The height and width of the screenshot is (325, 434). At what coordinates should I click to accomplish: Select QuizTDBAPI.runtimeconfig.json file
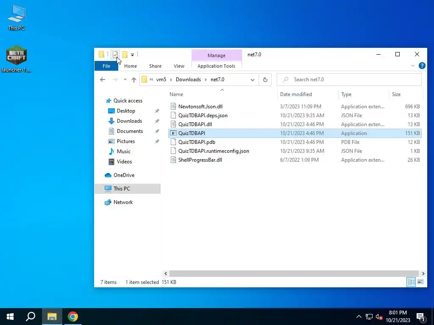(x=214, y=151)
